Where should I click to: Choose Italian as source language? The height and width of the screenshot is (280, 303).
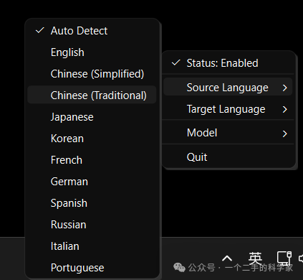point(92,246)
